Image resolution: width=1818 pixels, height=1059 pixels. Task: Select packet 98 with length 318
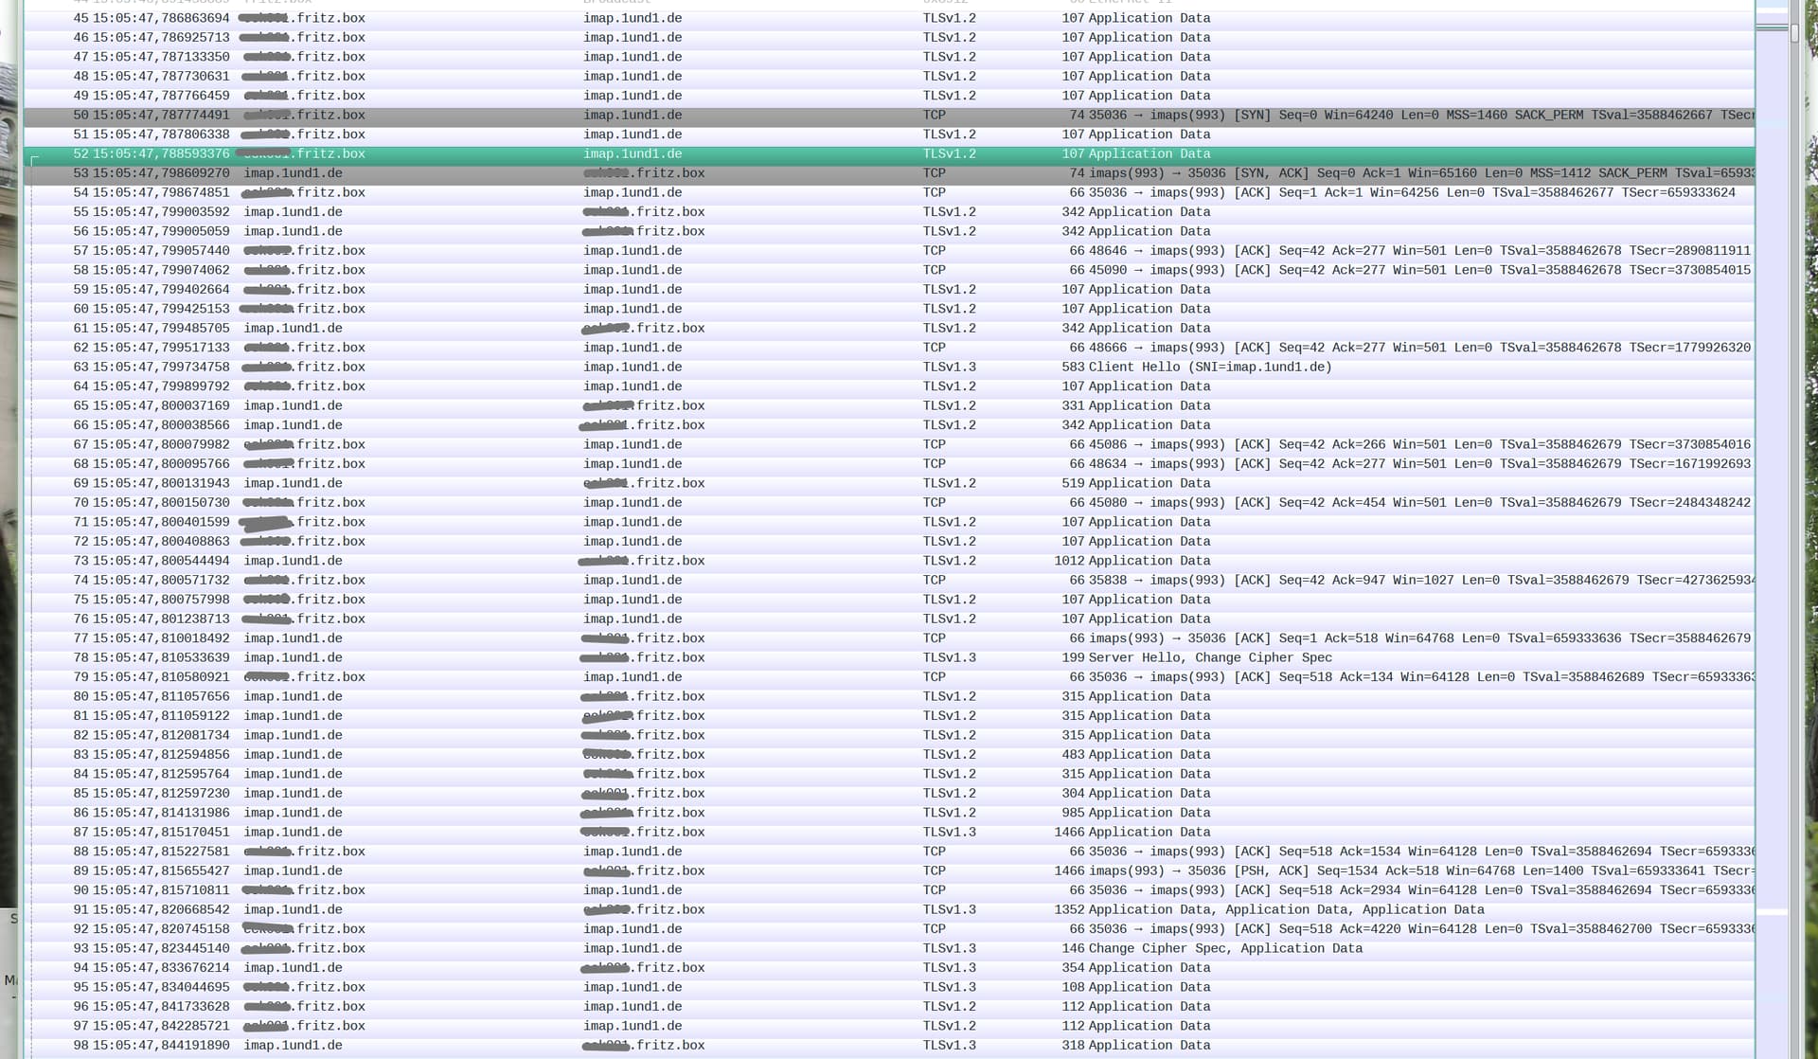tap(889, 1046)
